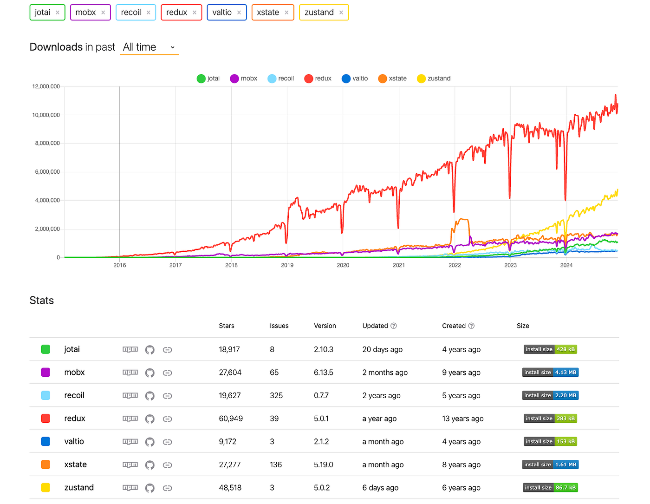
Task: Open the GitHub repo icon for redux
Action: pyautogui.click(x=149, y=419)
